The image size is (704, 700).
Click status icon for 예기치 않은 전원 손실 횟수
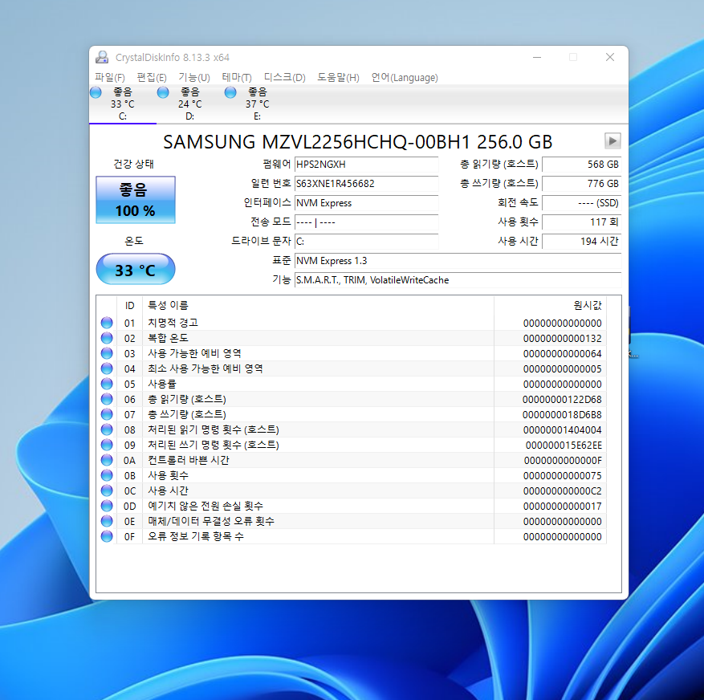point(107,506)
